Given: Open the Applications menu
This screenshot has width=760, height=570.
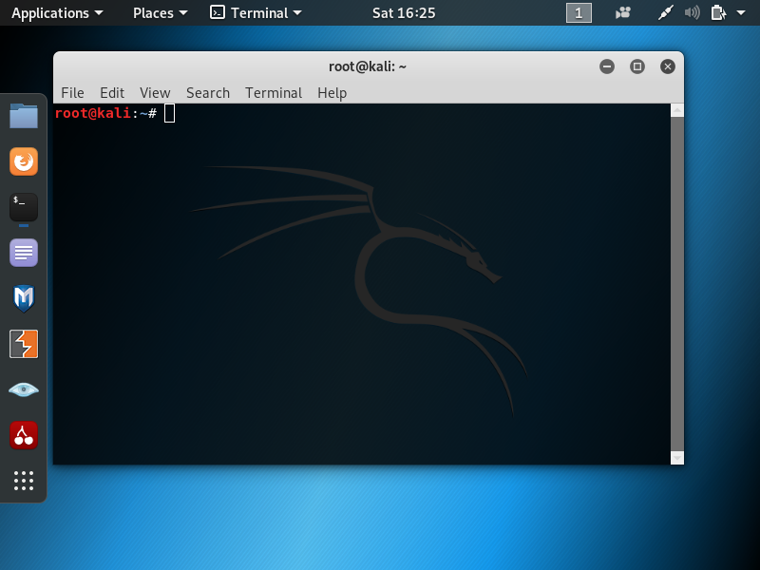Looking at the screenshot, I should point(57,13).
